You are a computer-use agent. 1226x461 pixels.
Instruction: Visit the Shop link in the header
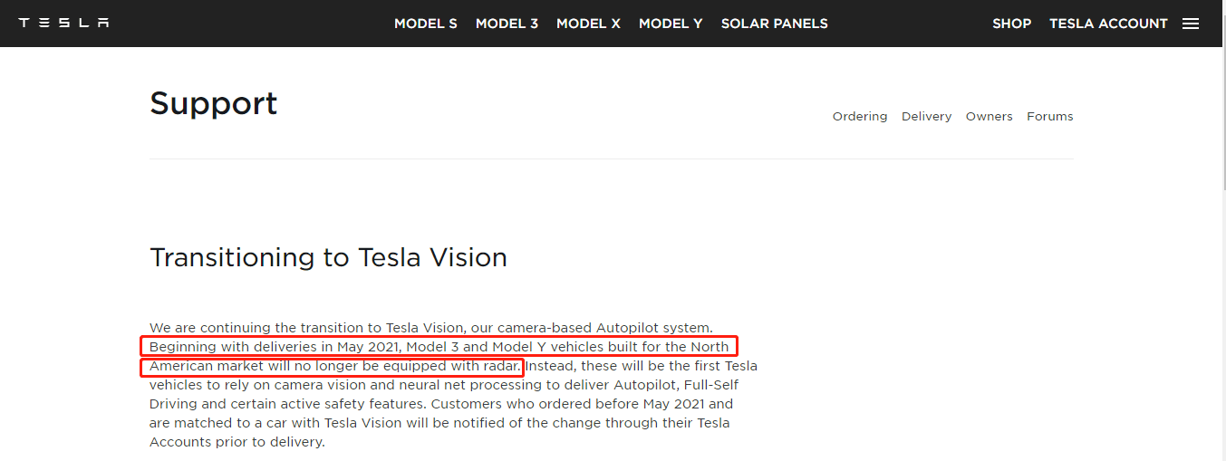[1011, 24]
